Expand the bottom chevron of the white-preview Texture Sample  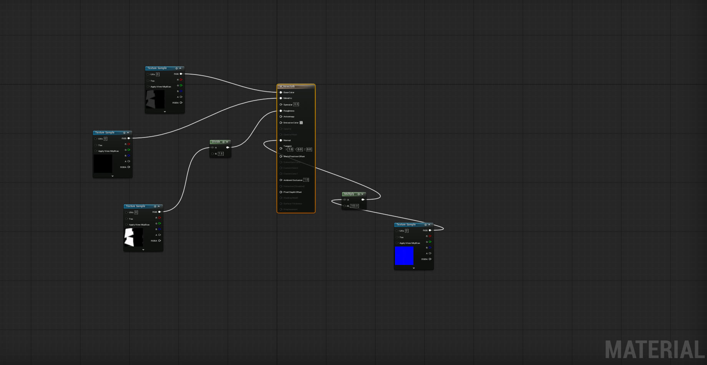coord(143,250)
